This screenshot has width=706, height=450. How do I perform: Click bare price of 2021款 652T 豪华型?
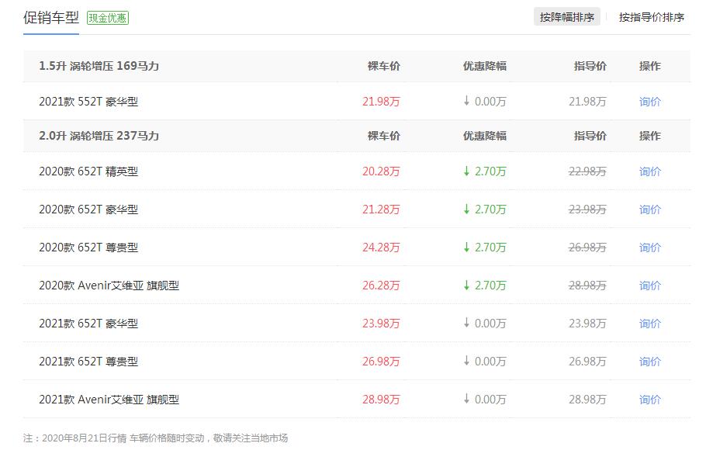pyautogui.click(x=381, y=324)
